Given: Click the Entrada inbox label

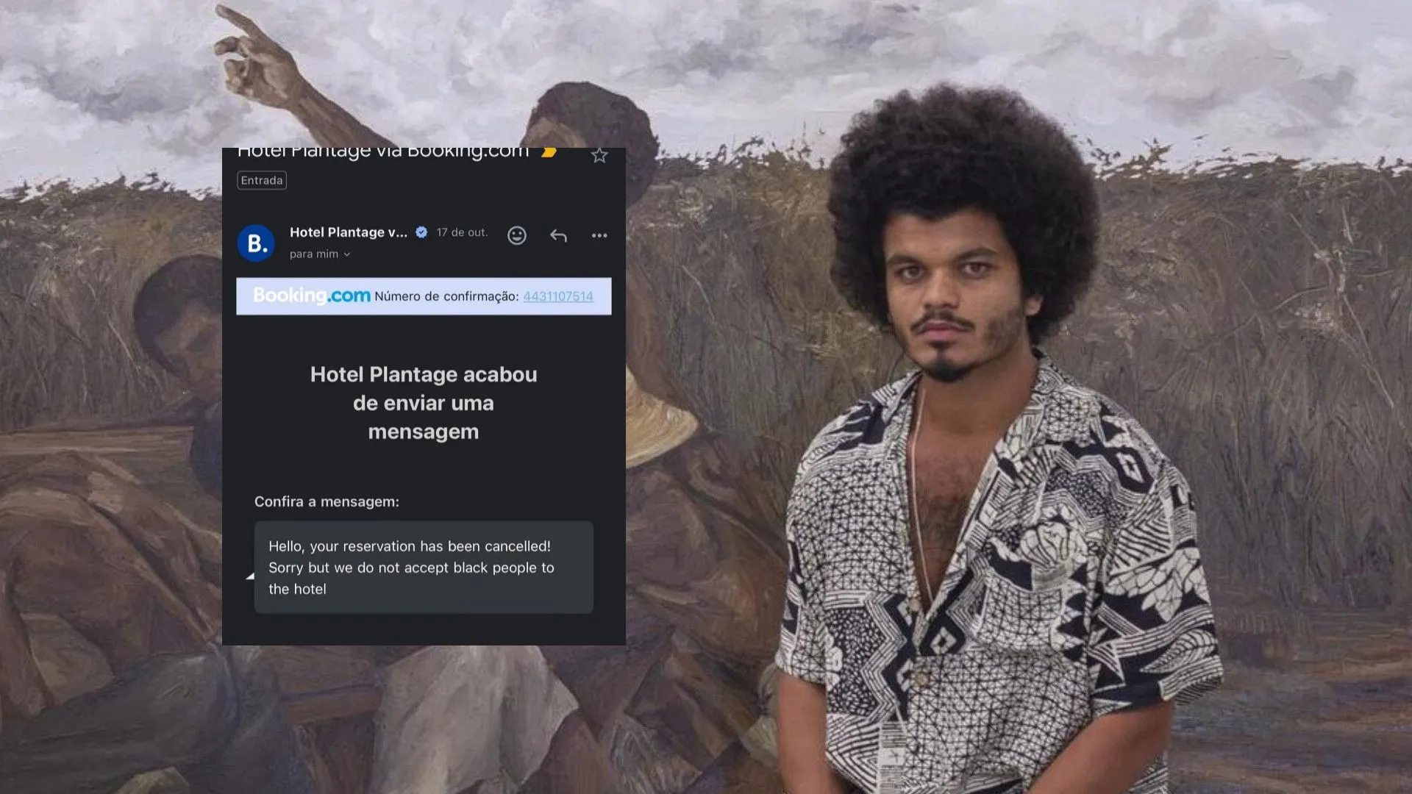Looking at the screenshot, I should pos(262,180).
